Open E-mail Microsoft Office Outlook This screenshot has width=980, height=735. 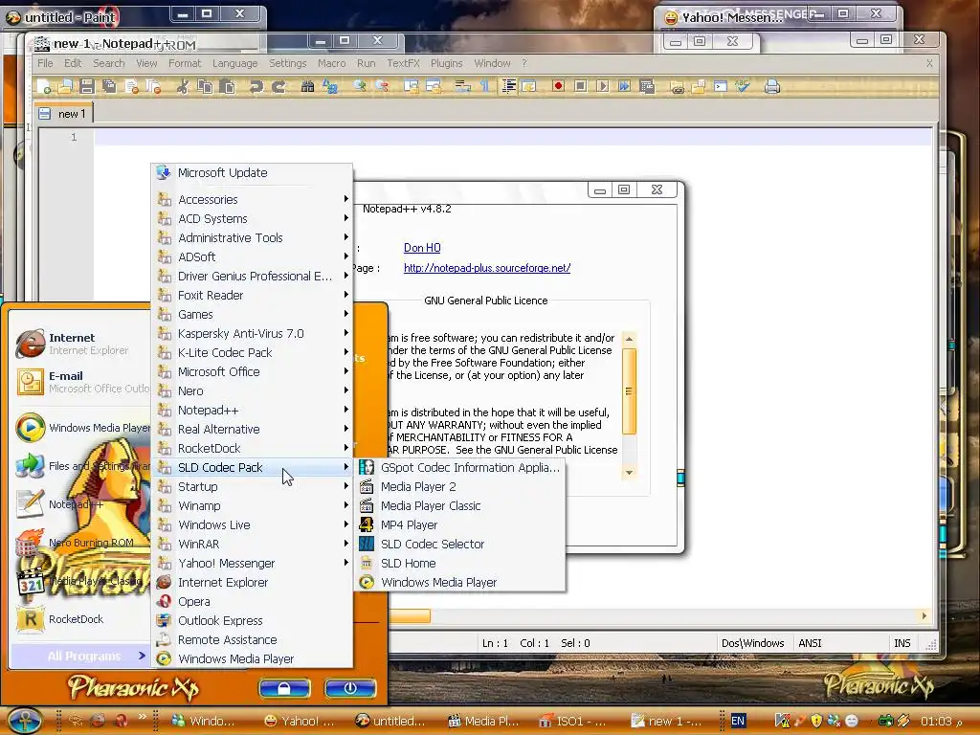(80, 382)
